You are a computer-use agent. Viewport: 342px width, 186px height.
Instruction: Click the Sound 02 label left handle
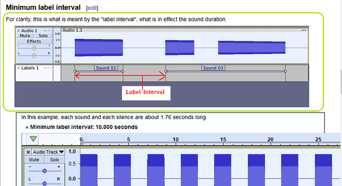coord(75,71)
